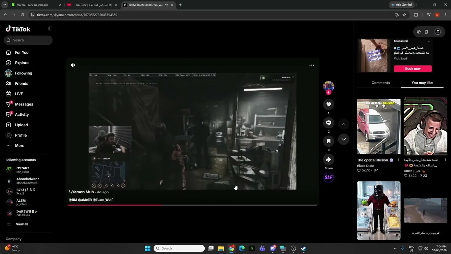The height and width of the screenshot is (254, 451).
Task: Go to the next video with down chevron
Action: pos(344,139)
